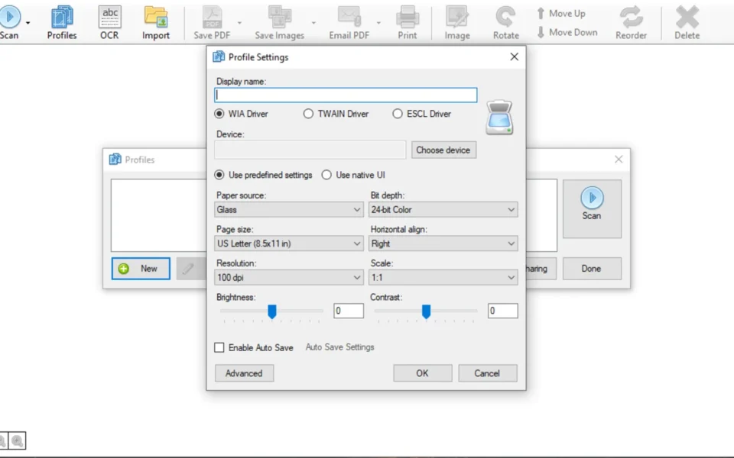
Task: Click the Contrast slider handle
Action: [426, 311]
